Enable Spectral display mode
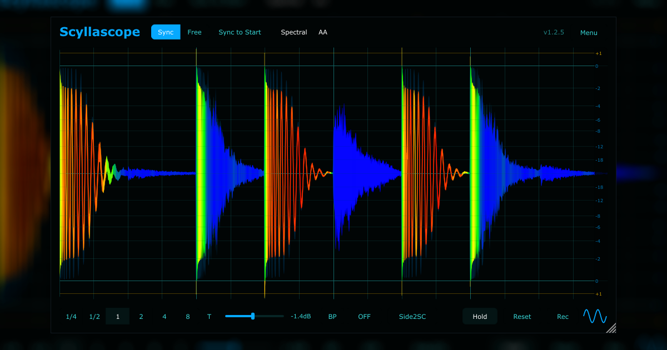667x350 pixels. [293, 32]
